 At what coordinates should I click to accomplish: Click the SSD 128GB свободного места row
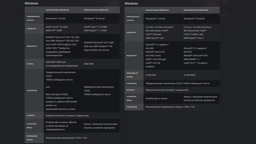point(177,83)
